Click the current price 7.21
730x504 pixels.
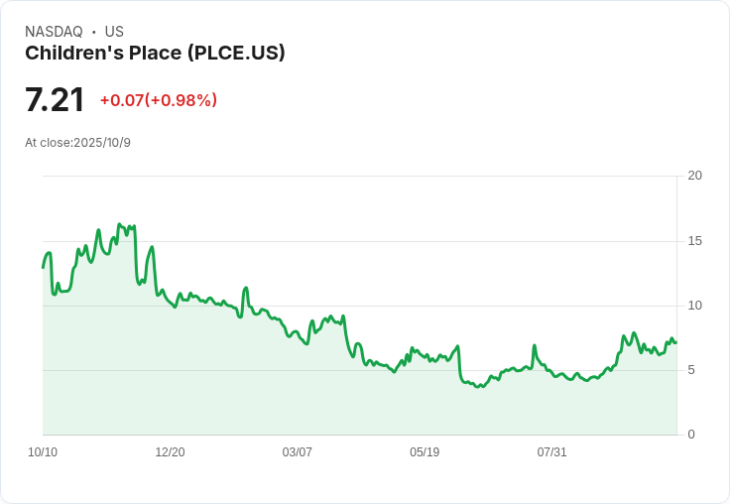55,100
